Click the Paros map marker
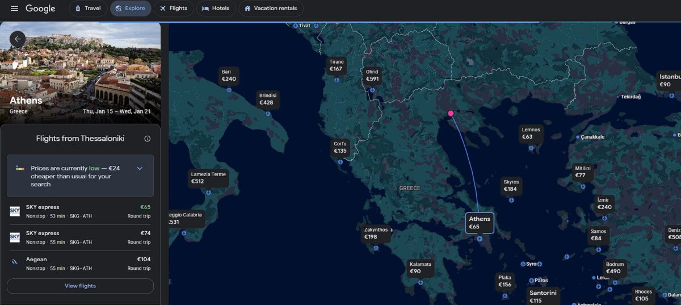Screen dimensions: 681x305 531,281
